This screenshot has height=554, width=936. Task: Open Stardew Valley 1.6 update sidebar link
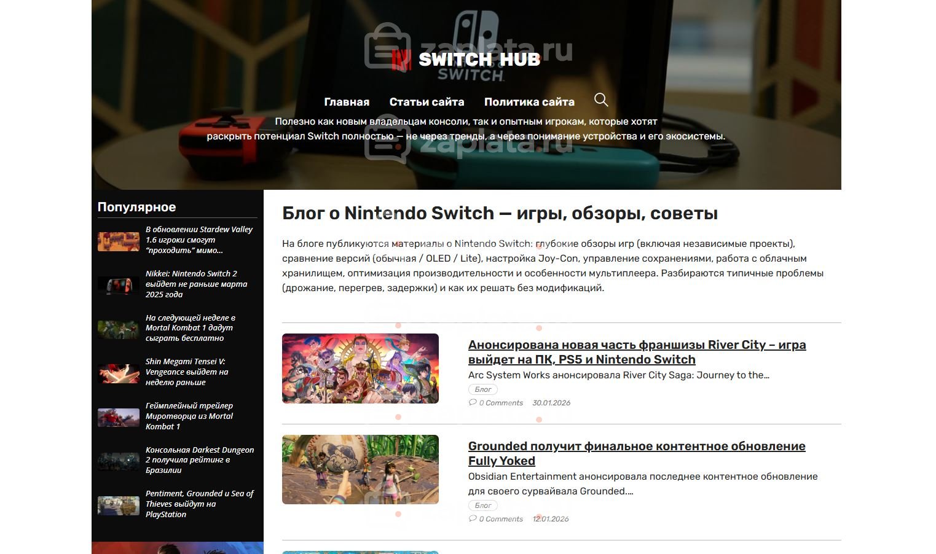(x=199, y=240)
